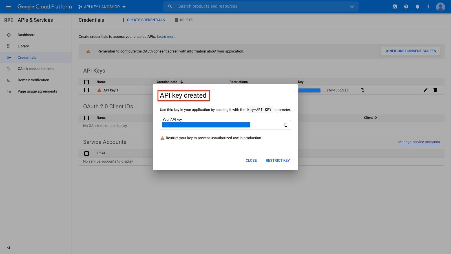This screenshot has height=254, width=451.
Task: Expand the search bar dropdown arrow
Action: [352, 6]
